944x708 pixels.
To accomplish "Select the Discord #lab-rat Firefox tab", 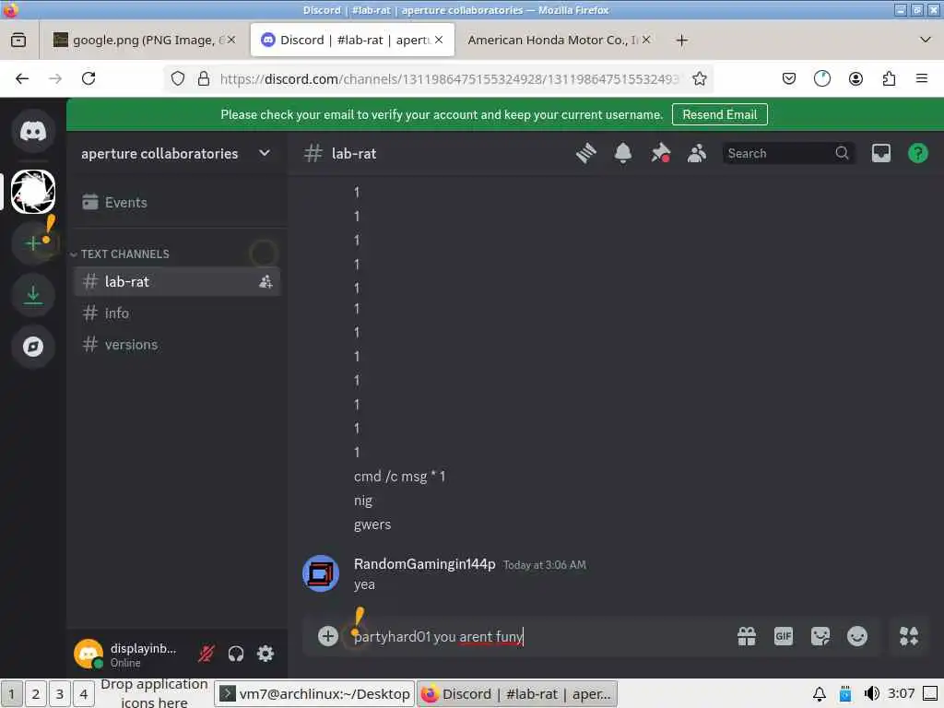I will click(x=352, y=40).
